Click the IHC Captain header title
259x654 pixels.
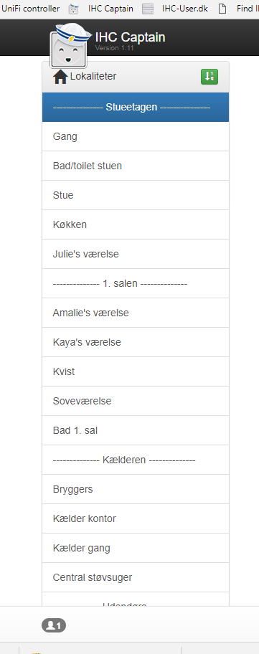coord(130,37)
